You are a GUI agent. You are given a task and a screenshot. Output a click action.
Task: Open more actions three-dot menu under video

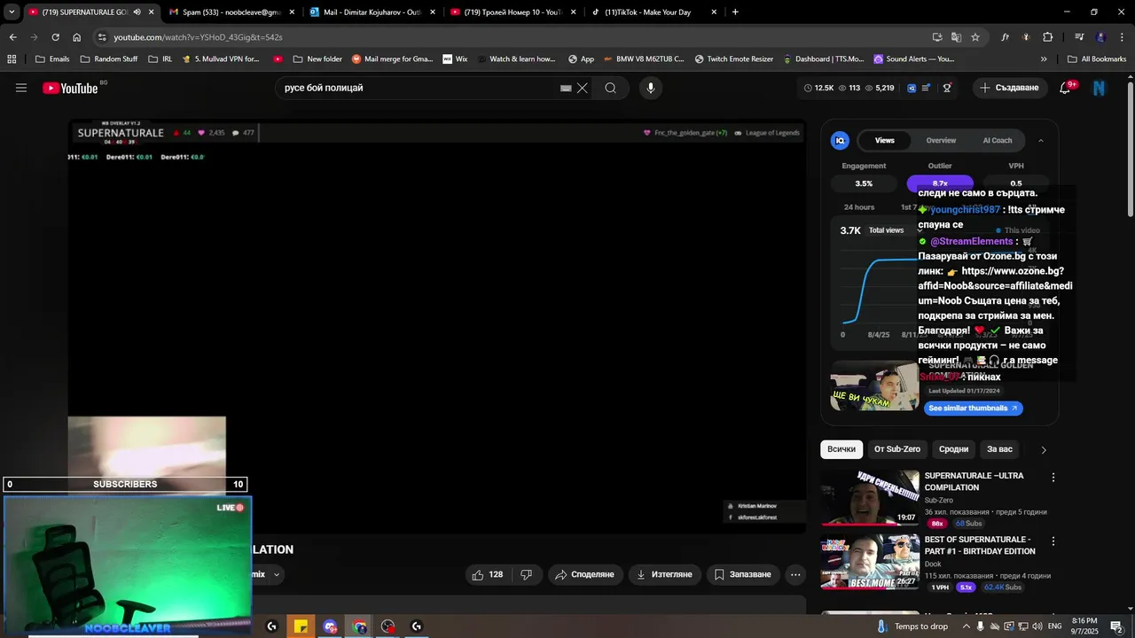(x=795, y=574)
